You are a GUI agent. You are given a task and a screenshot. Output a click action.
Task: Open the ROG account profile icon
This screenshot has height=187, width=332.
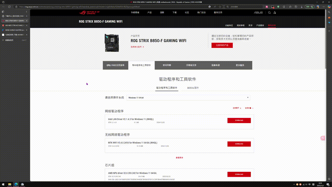point(274,12)
